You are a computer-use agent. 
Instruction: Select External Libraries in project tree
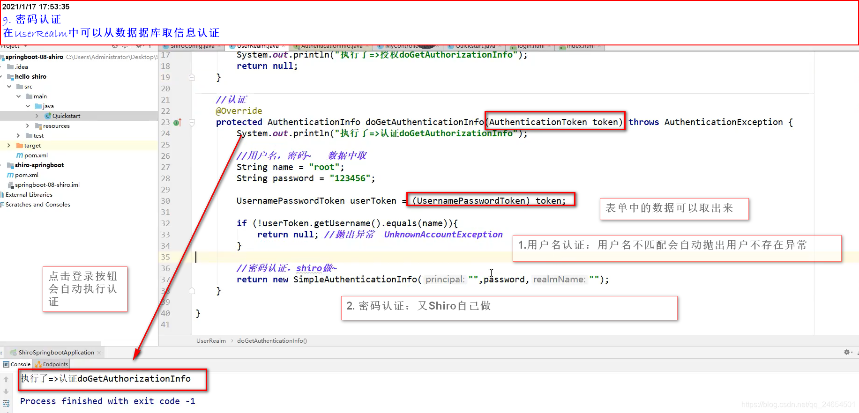point(29,194)
